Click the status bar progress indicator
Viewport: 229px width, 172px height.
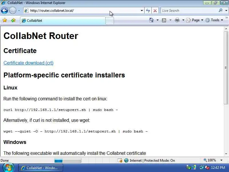(x=68, y=161)
